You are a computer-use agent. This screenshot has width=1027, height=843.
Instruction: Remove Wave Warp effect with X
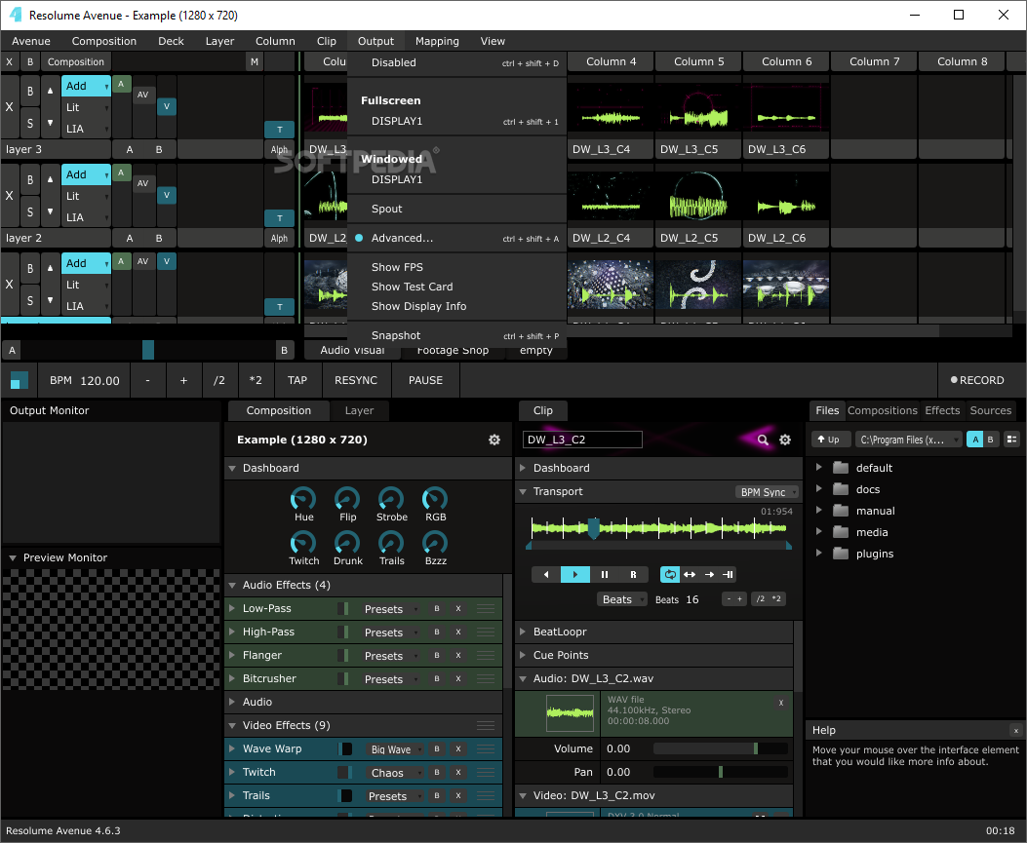(458, 749)
